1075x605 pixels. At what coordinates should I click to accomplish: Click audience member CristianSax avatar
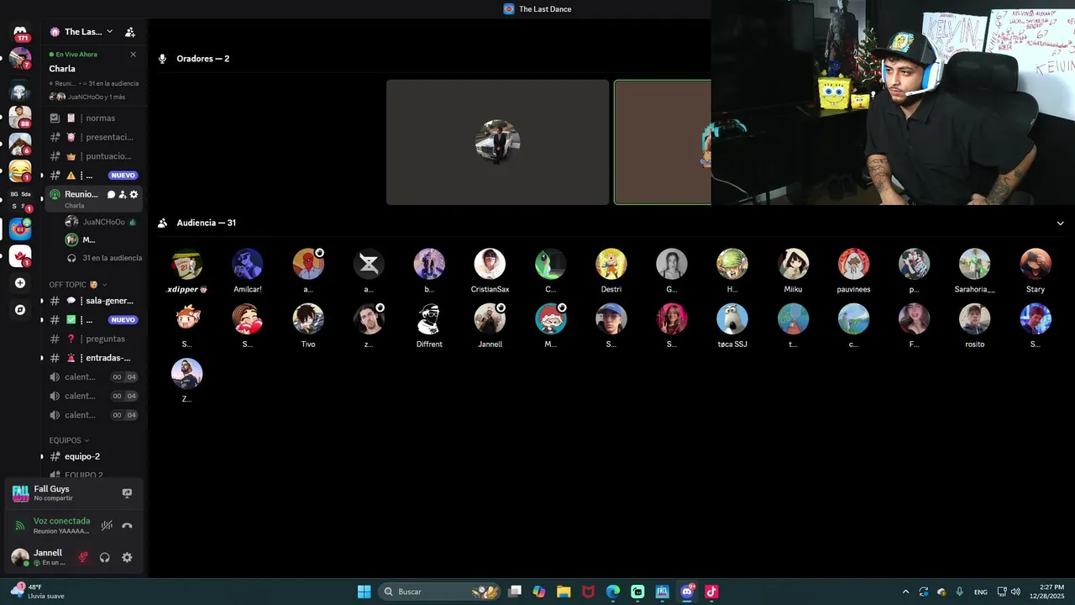(x=490, y=264)
